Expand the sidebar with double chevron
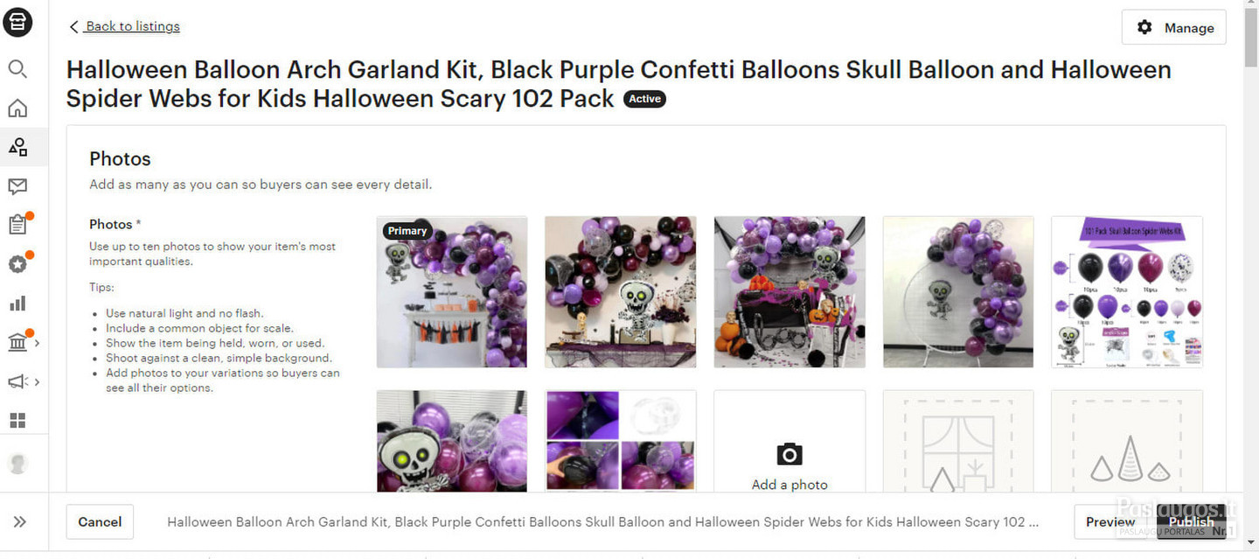This screenshot has width=1259, height=559. (20, 522)
